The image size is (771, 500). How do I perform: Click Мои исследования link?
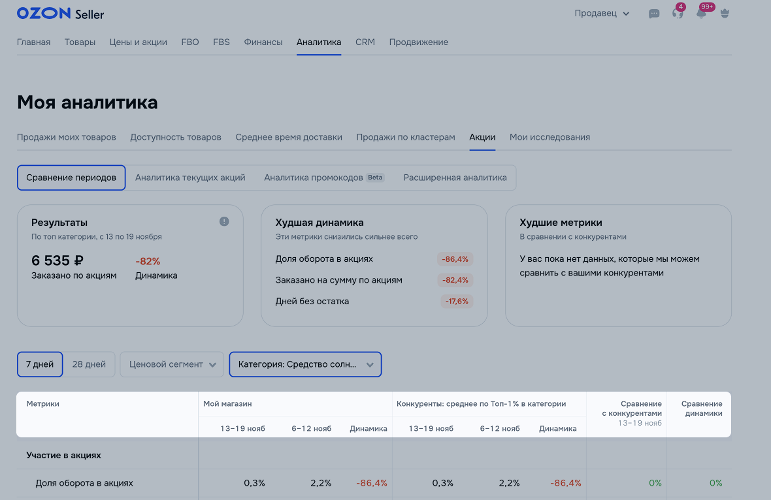pyautogui.click(x=550, y=137)
